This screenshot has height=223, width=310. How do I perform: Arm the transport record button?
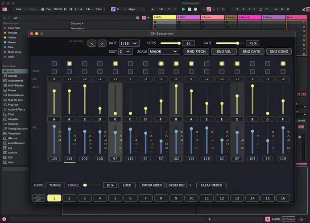click(195, 9)
